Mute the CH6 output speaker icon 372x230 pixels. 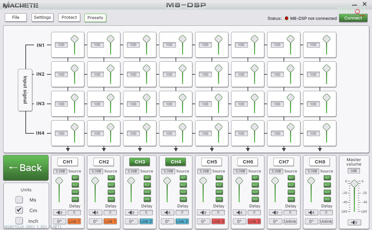[x=239, y=213]
